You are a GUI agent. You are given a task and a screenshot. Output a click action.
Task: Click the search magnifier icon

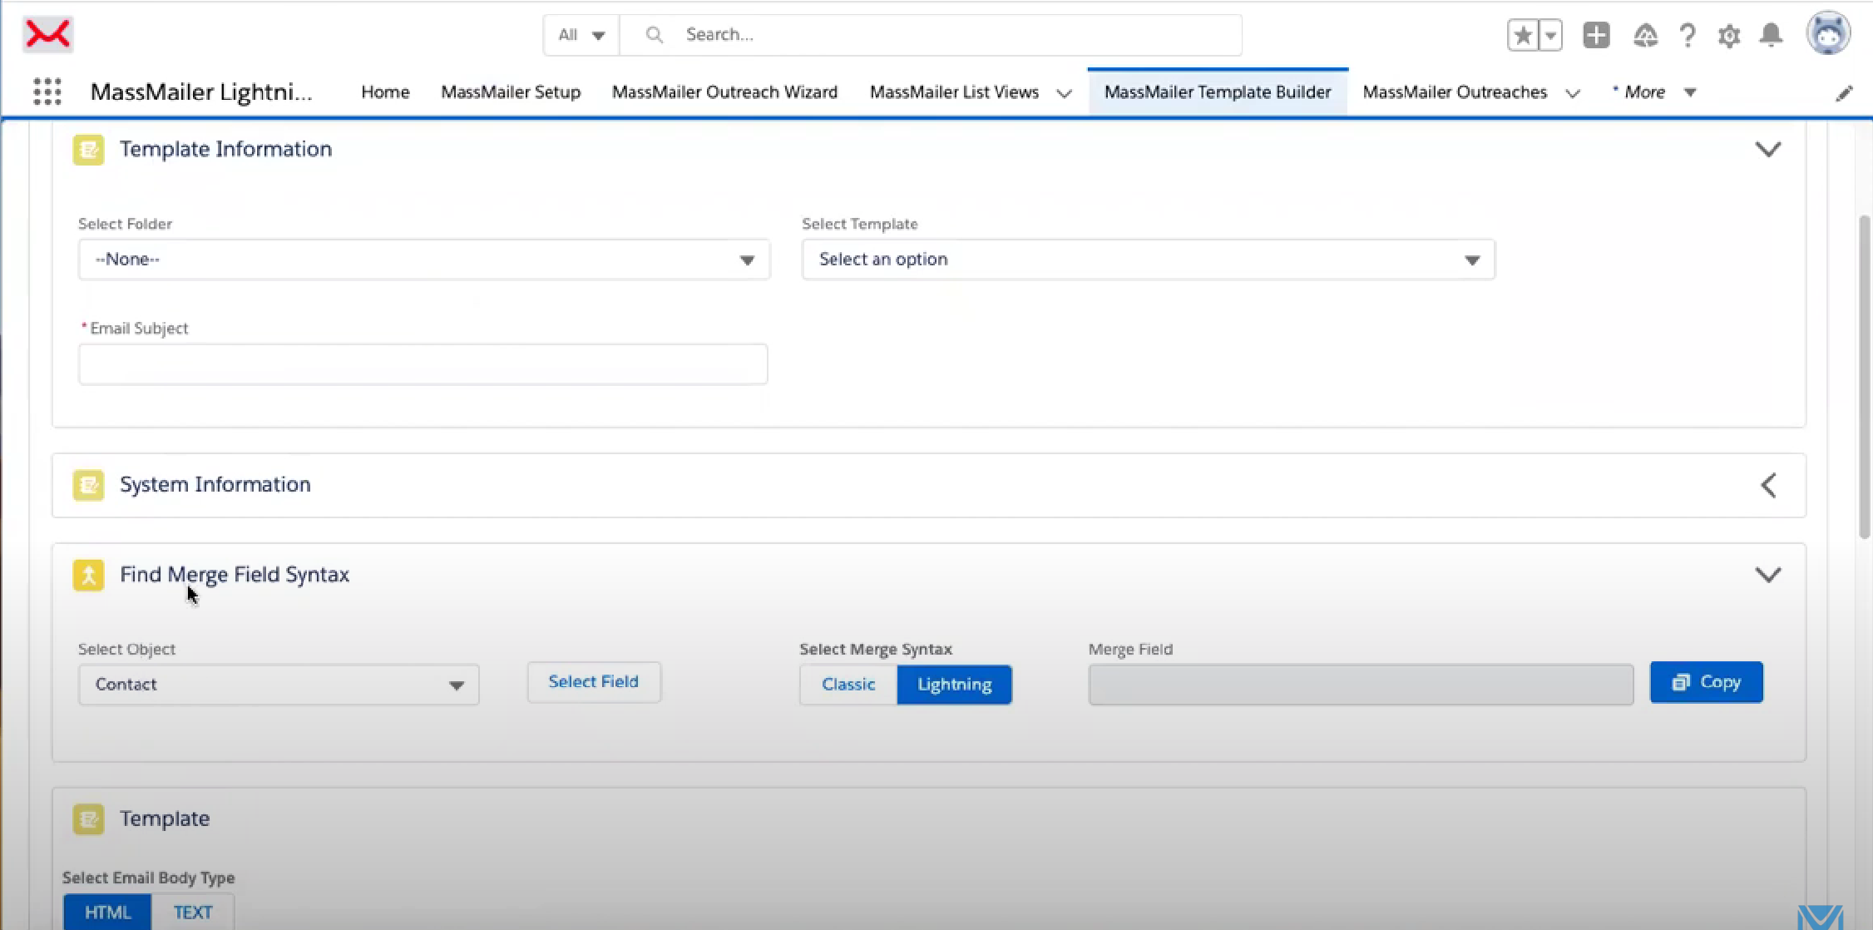tap(655, 35)
